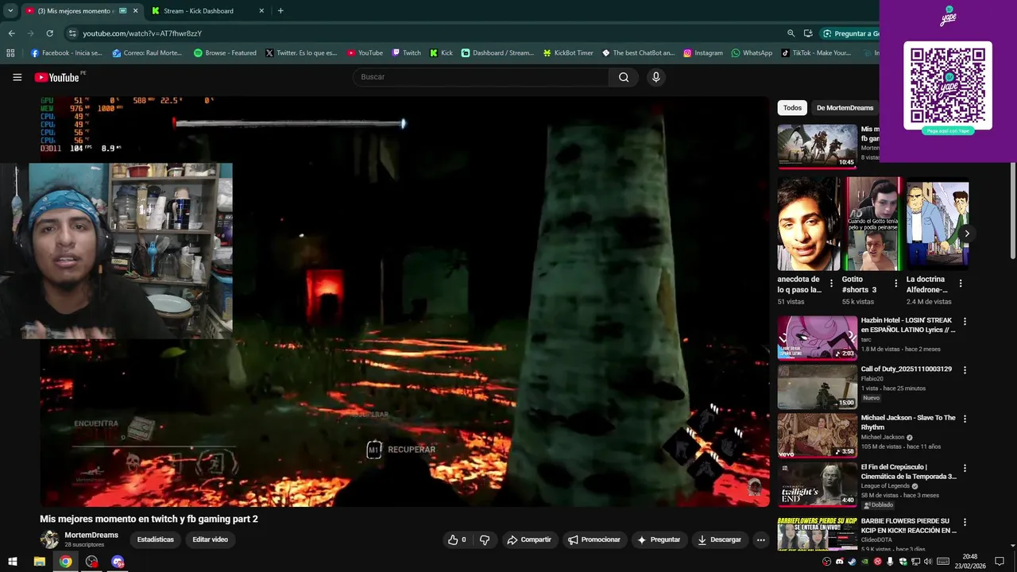Image resolution: width=1017 pixels, height=572 pixels.
Task: Open the Steam tray icon
Action: click(853, 562)
